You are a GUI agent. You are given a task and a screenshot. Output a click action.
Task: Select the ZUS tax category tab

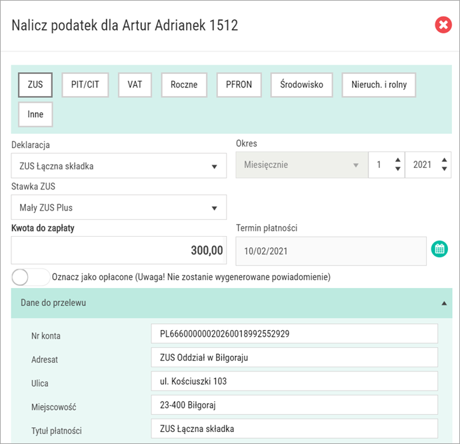pyautogui.click(x=35, y=85)
